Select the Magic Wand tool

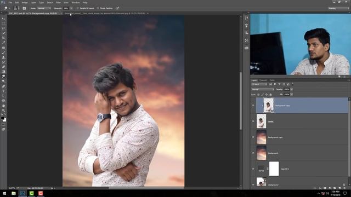3,33
